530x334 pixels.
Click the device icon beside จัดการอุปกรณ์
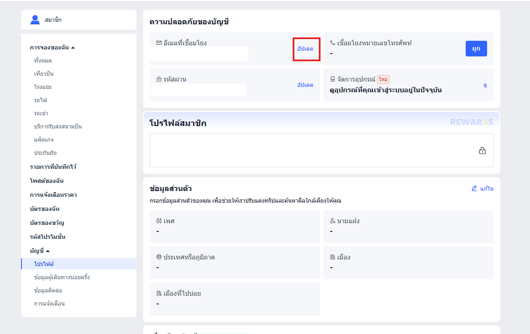coord(332,79)
